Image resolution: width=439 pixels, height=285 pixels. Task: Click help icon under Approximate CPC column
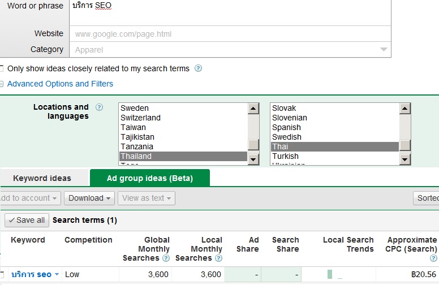(433, 258)
